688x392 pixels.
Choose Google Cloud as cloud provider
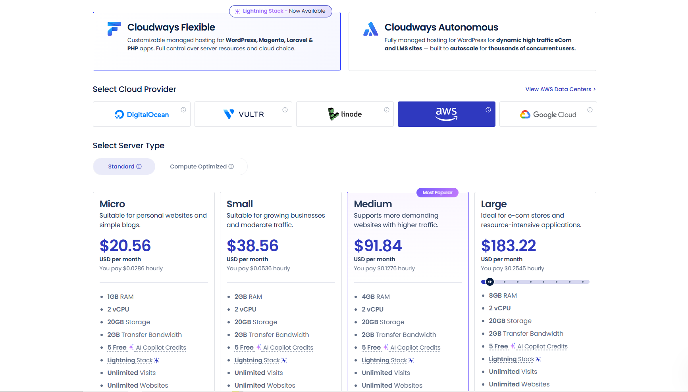(x=548, y=114)
